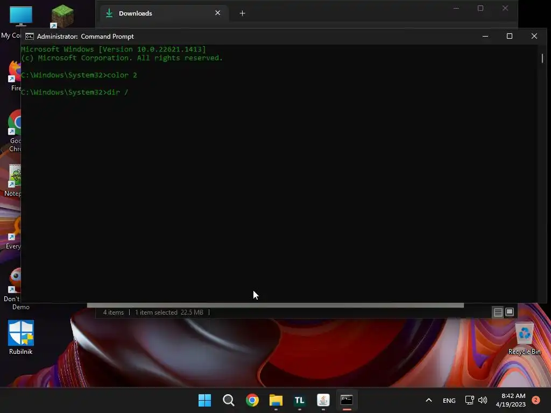The image size is (551, 413).
Task: Open the volume tray icon
Action: 483,400
